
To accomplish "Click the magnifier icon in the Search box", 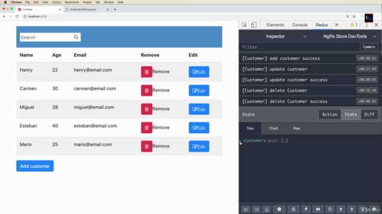I will tap(76, 37).
